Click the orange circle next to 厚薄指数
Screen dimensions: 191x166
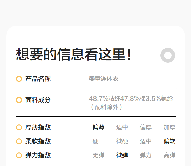19,127
